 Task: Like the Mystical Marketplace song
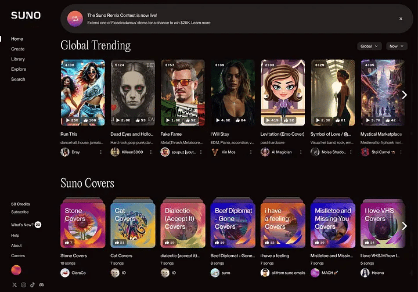point(391,120)
